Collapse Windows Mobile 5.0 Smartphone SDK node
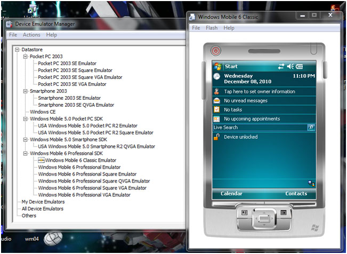The image size is (347, 254). pyautogui.click(x=26, y=140)
